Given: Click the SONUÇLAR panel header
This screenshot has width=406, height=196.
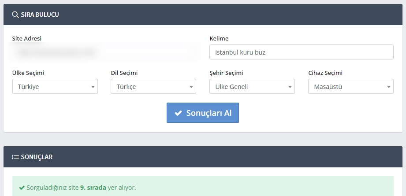Looking at the screenshot, I should click(203, 157).
